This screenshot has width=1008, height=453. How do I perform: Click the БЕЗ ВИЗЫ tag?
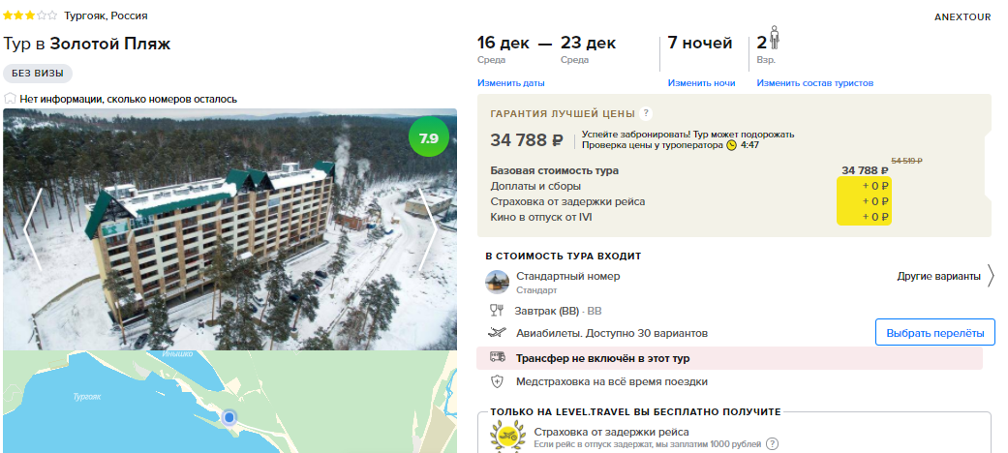pyautogui.click(x=38, y=74)
